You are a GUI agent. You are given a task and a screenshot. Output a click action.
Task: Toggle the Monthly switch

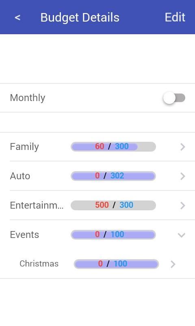[174, 98]
